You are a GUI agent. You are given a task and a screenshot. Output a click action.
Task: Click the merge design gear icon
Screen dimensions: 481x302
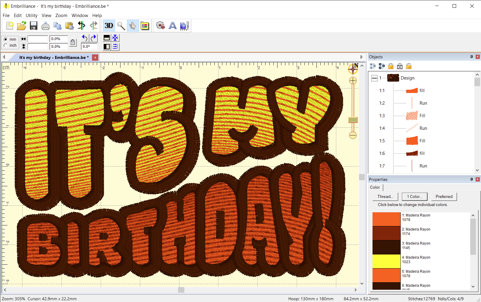pos(161,26)
